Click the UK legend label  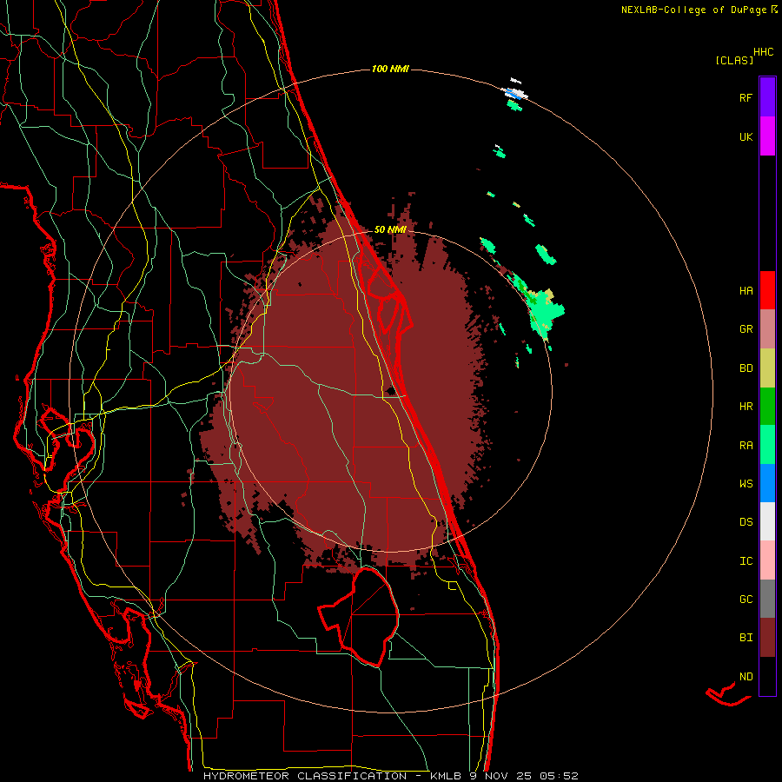coord(746,136)
